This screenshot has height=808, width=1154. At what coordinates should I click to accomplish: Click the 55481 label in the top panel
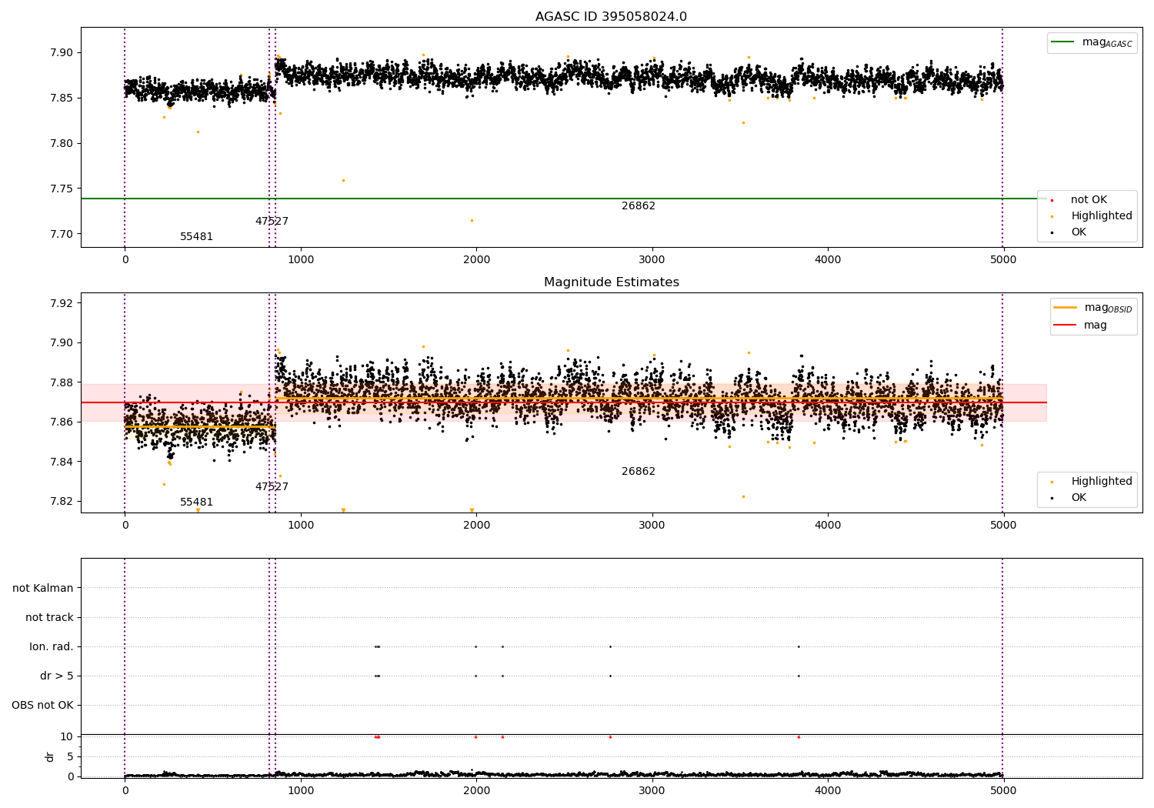point(197,237)
